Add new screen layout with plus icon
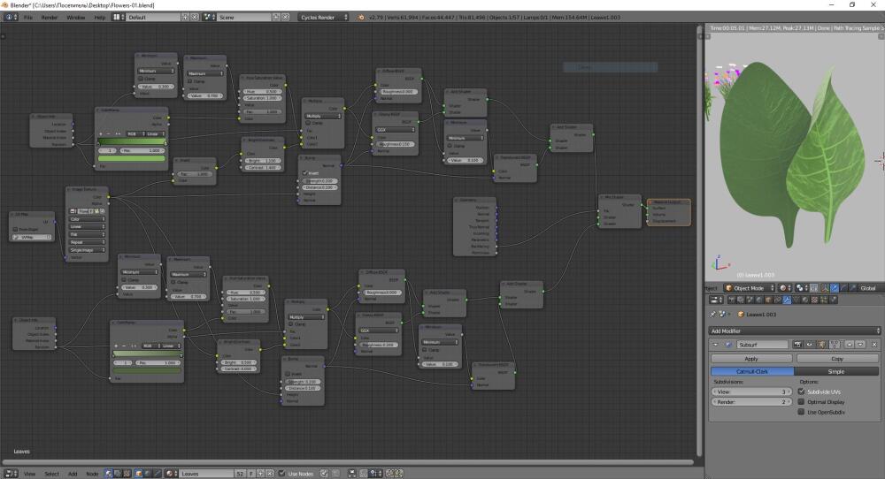This screenshot has width=885, height=479. tap(185, 18)
